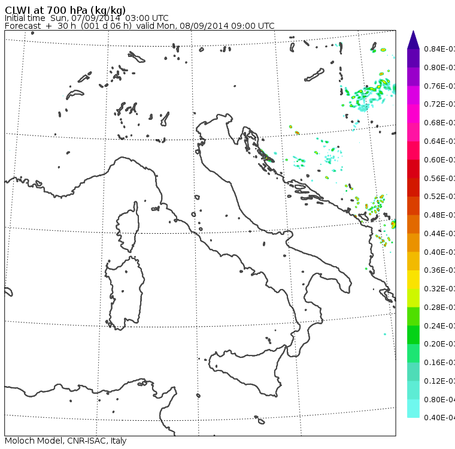Pick the swatch between 0.64E-03 and 0.68E-03
Image resolution: width=455 pixels, height=449 pixels.
click(413, 132)
